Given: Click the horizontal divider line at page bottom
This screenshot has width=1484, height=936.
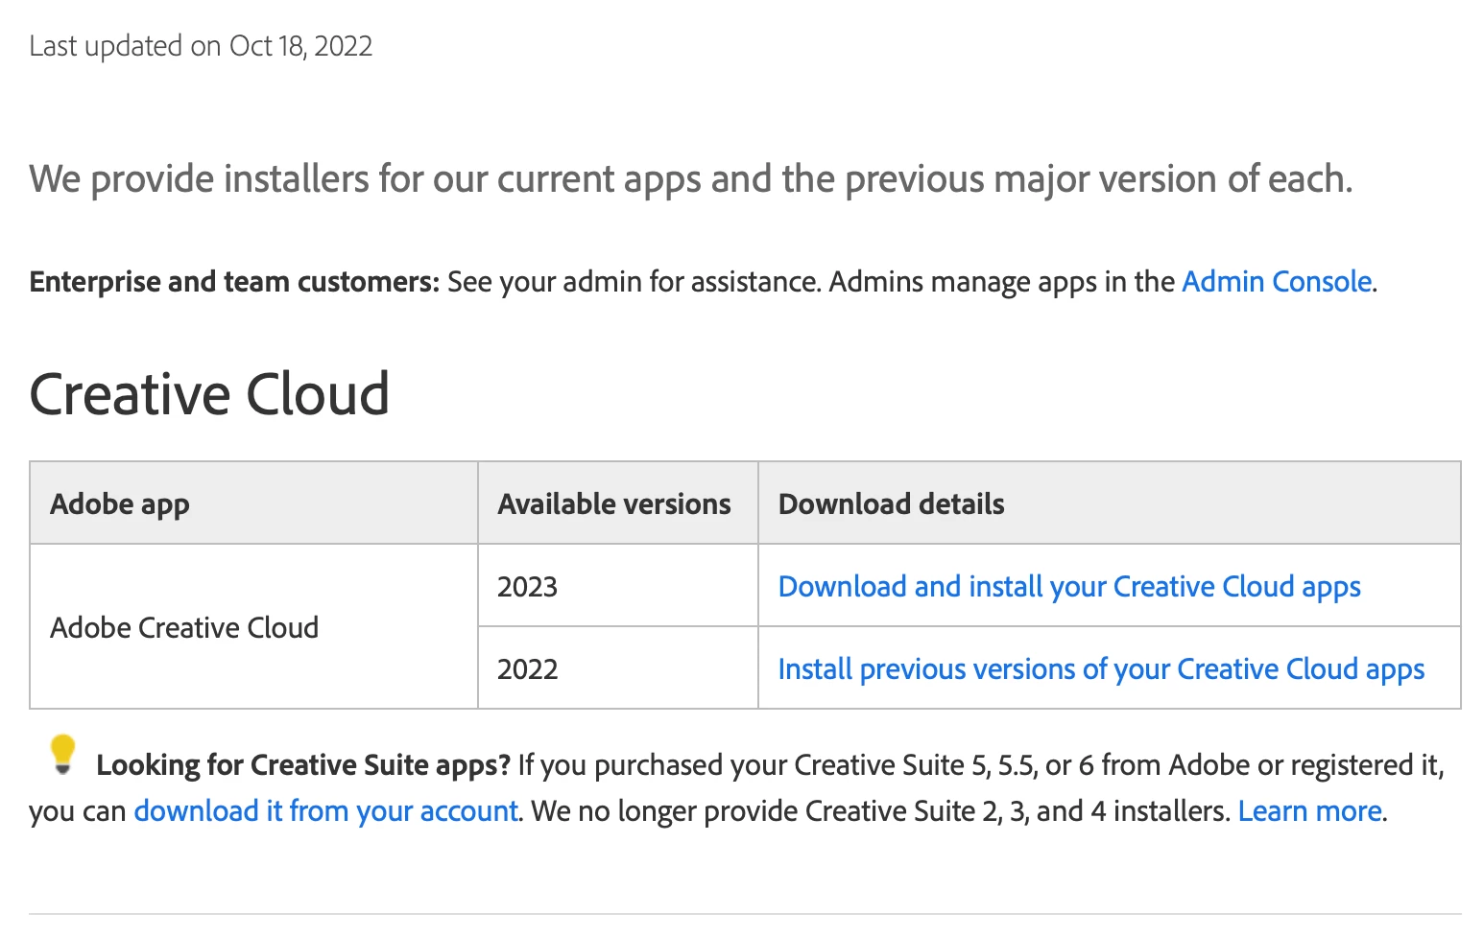Looking at the screenshot, I should click(744, 914).
